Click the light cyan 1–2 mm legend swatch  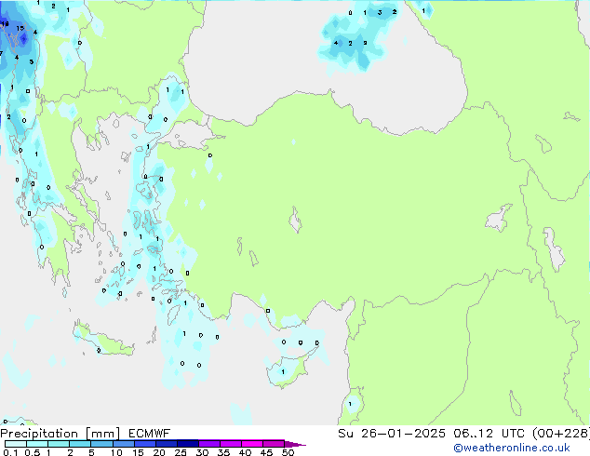(x=59, y=444)
